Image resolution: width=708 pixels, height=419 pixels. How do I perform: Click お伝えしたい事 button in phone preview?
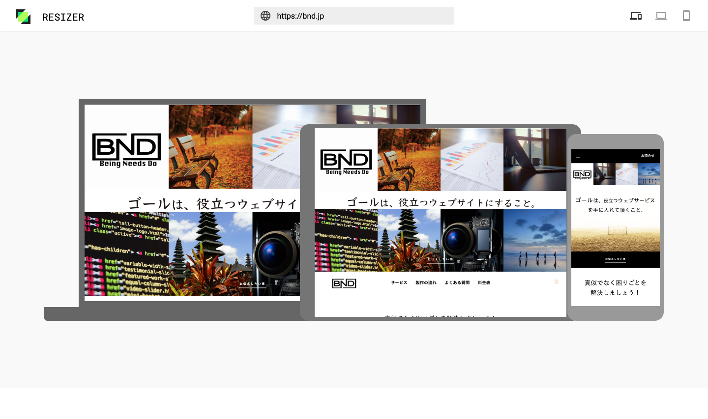pos(615,259)
